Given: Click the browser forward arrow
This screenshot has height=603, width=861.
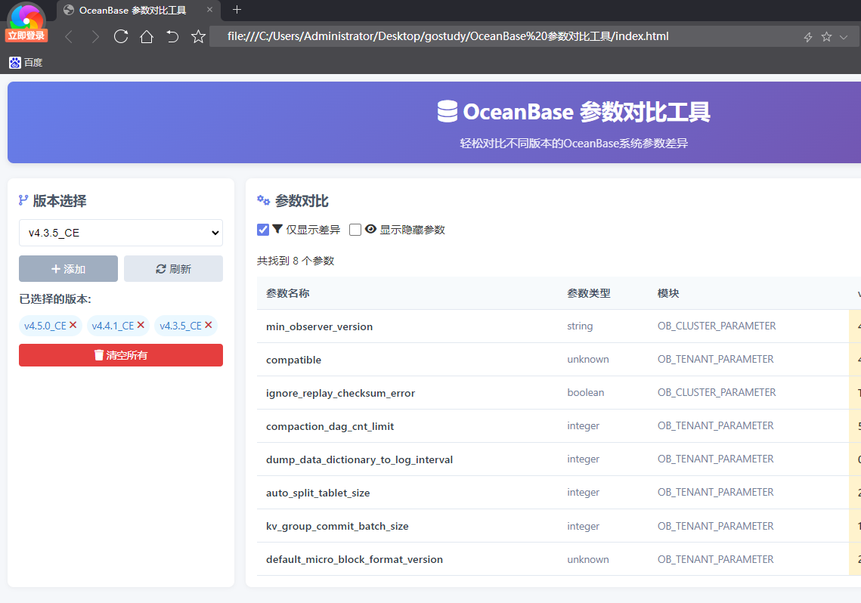Looking at the screenshot, I should pyautogui.click(x=95, y=37).
